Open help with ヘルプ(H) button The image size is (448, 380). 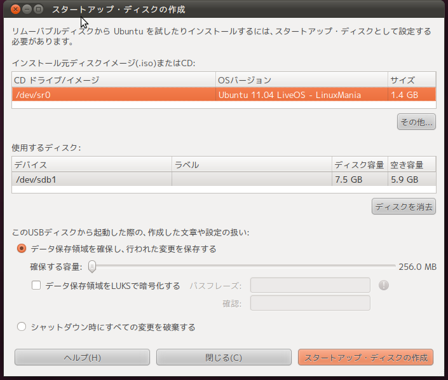pos(82,357)
